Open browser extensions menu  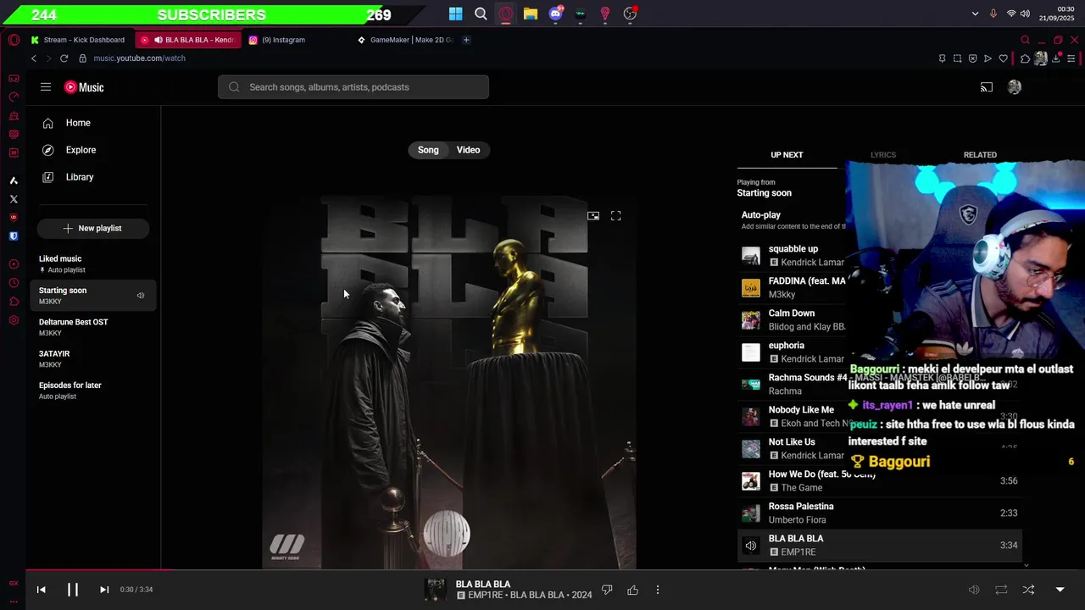[x=1025, y=58]
